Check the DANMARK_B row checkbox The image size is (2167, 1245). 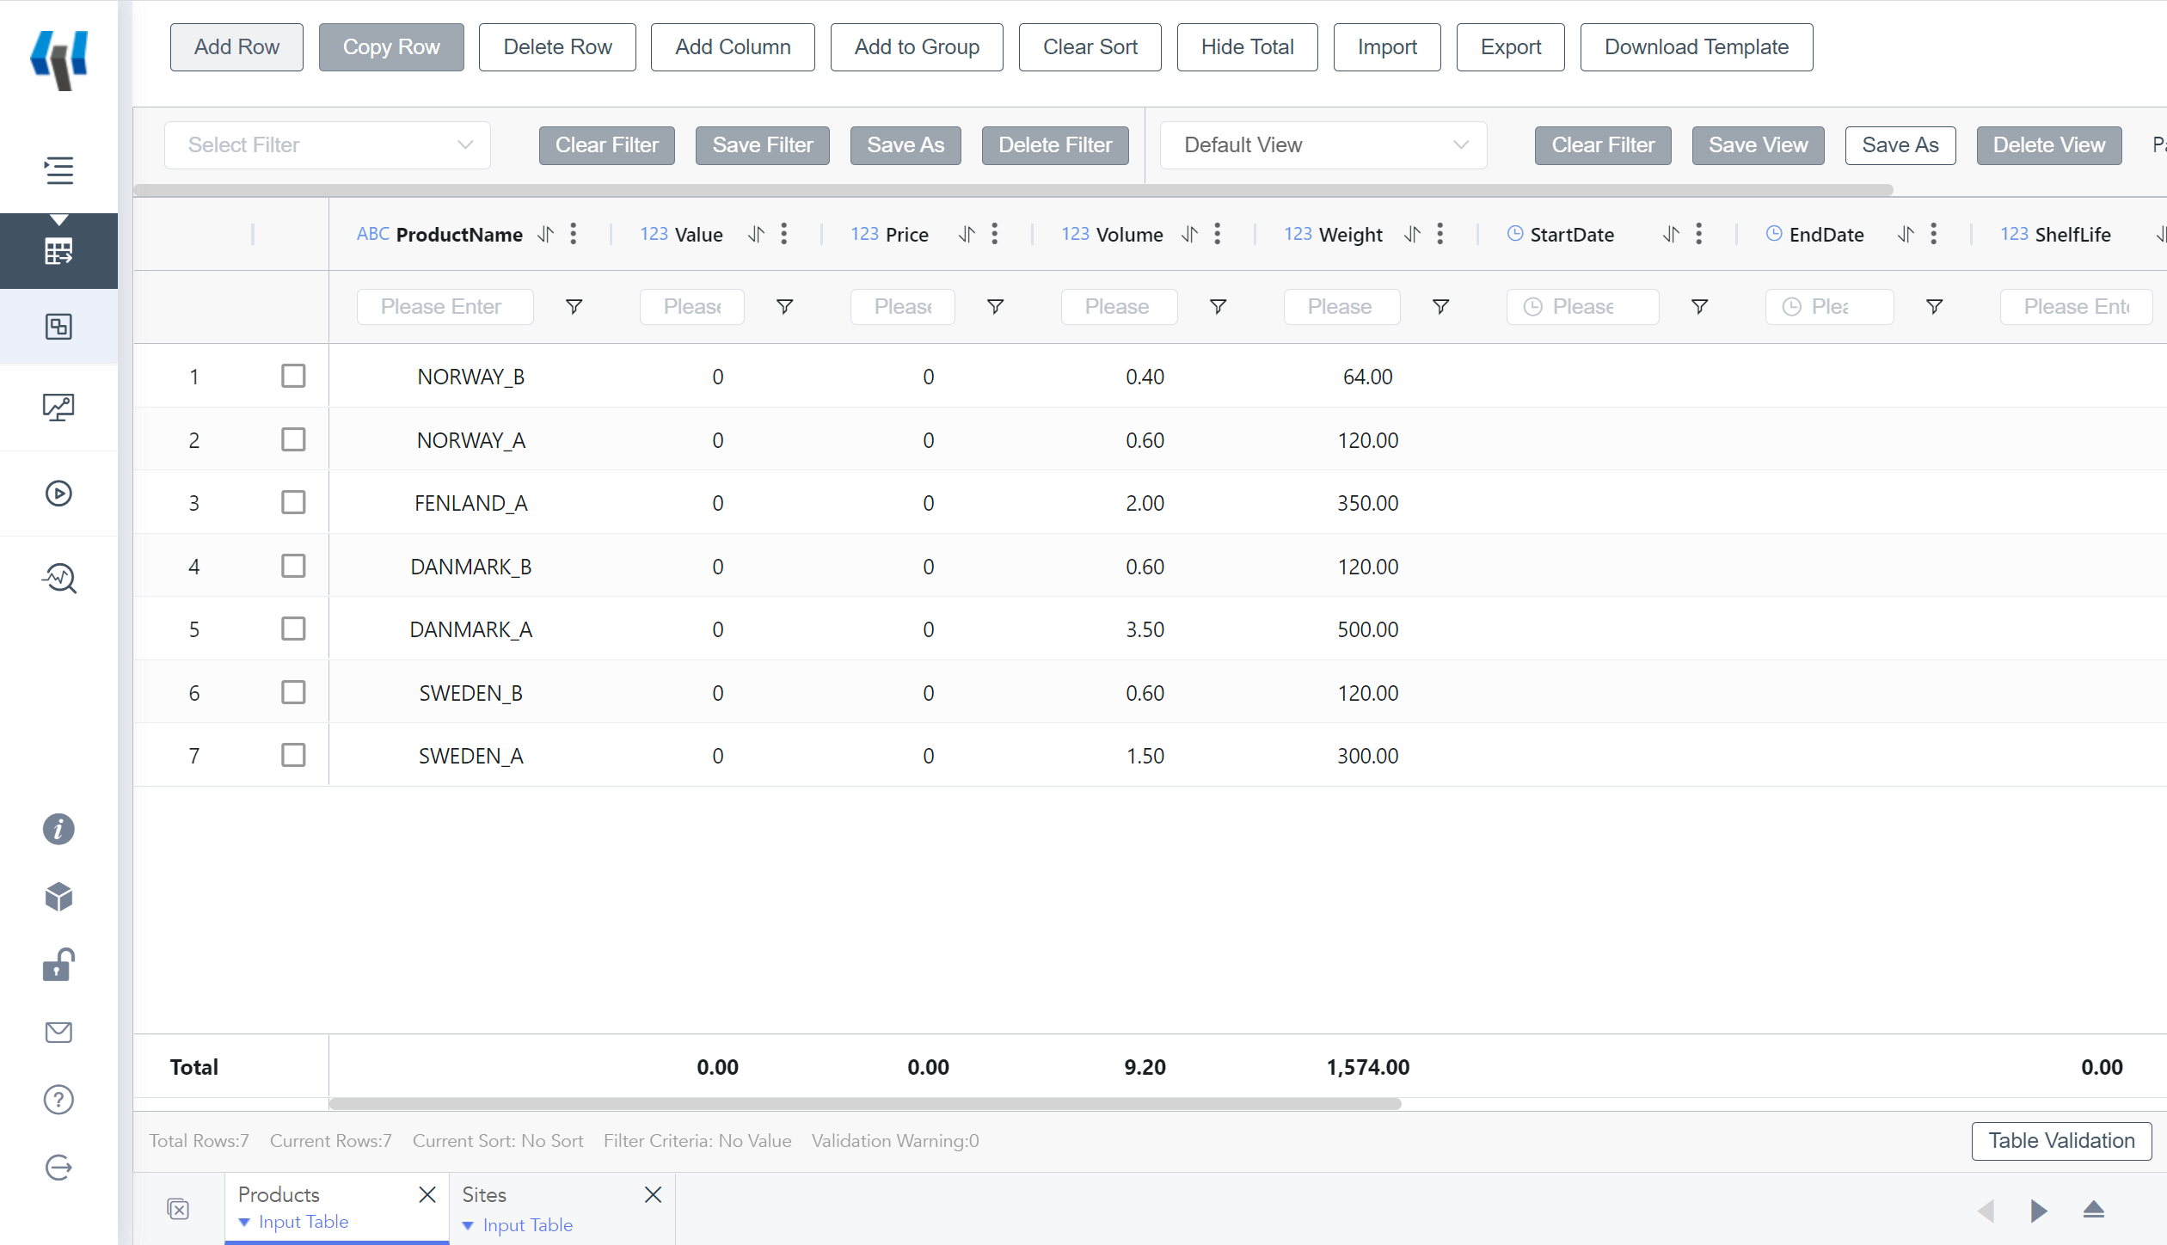click(293, 566)
